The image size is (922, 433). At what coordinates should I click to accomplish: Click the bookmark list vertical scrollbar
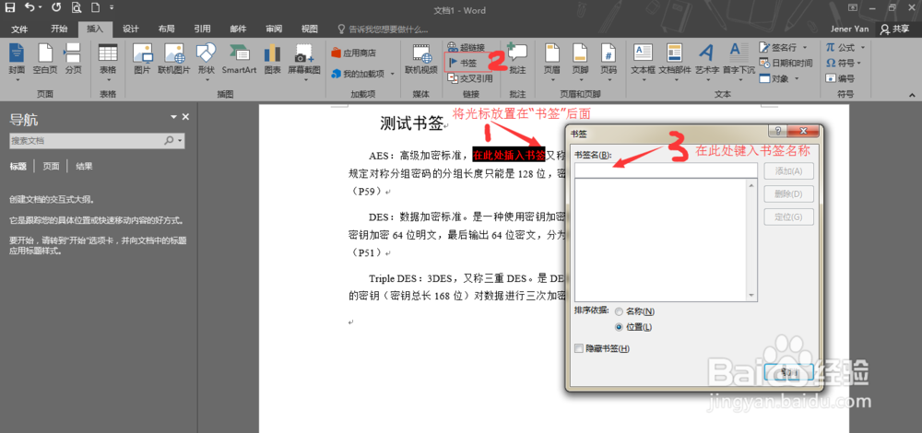coord(751,240)
